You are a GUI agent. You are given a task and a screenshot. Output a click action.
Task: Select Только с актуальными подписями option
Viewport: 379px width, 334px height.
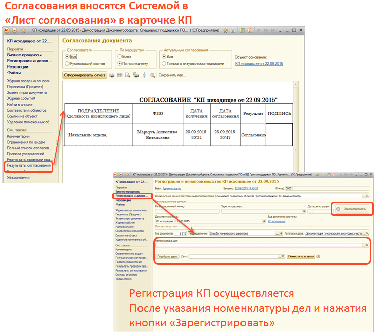[x=163, y=64]
